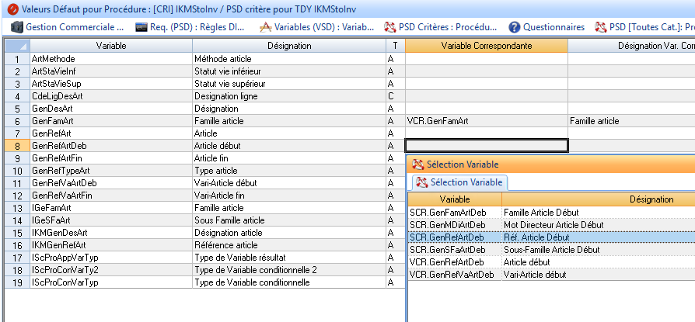695x322 pixels.
Task: Select the IKMGenRefArt variable row
Action: (110, 245)
